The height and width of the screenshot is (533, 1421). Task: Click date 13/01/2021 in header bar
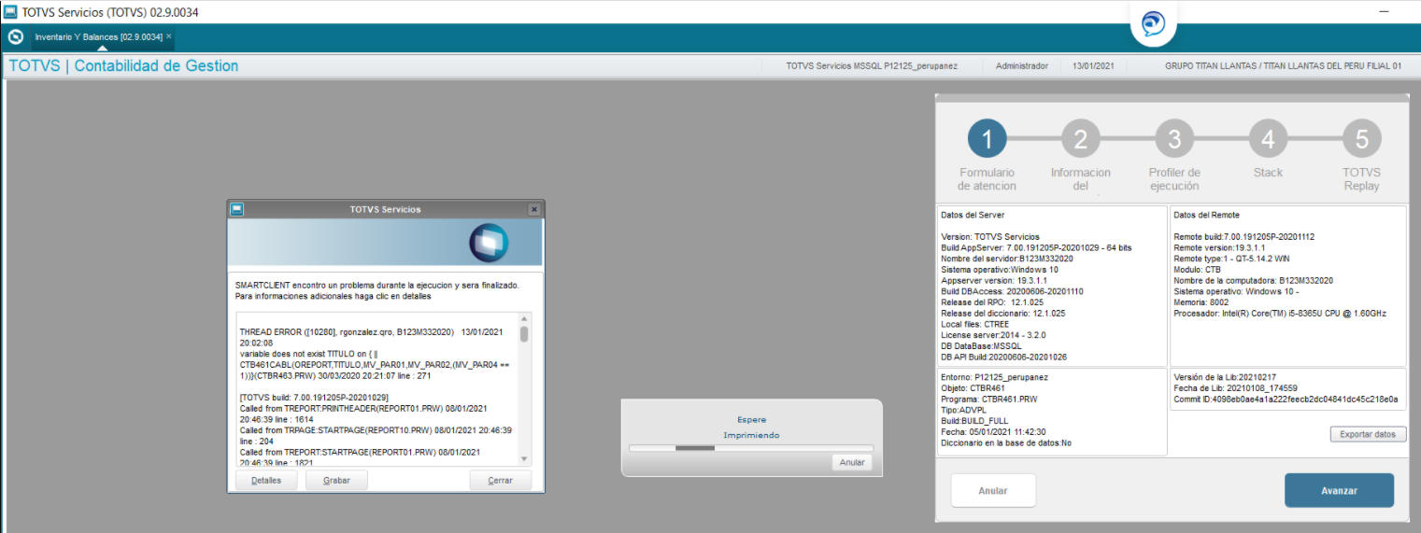tap(1093, 66)
